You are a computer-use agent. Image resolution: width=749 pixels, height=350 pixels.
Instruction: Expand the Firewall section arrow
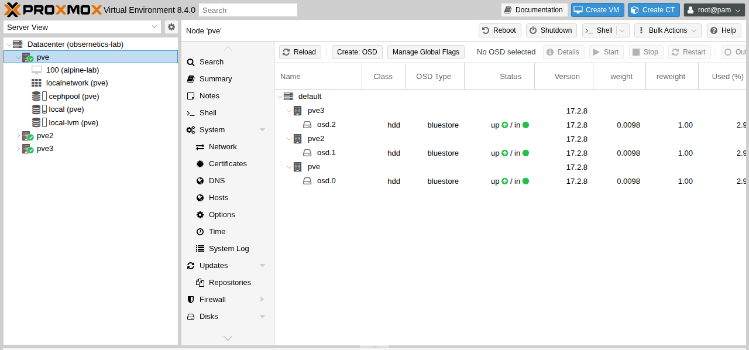click(263, 300)
